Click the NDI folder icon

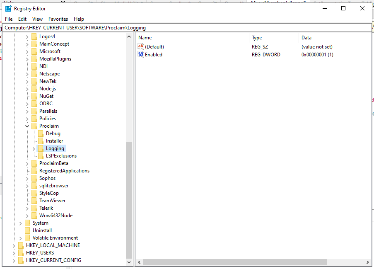point(34,66)
